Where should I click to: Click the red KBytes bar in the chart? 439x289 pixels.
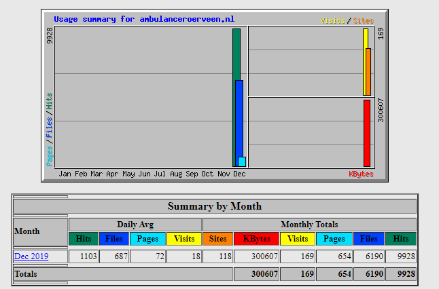(x=367, y=133)
